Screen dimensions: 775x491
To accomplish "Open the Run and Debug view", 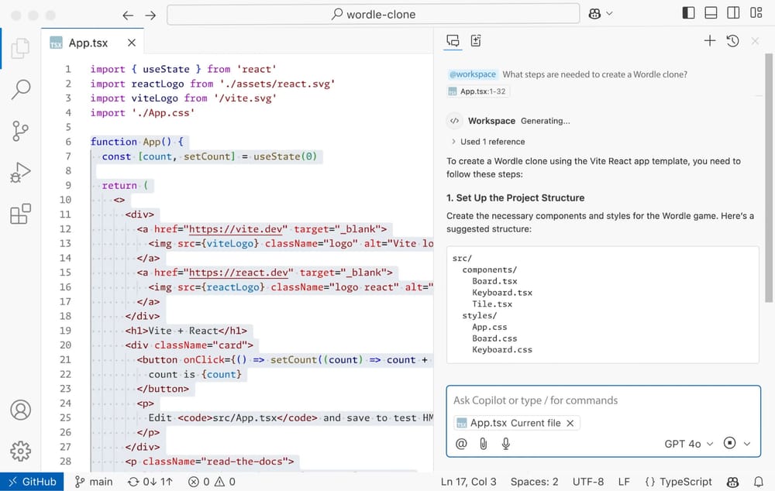I will (21, 172).
